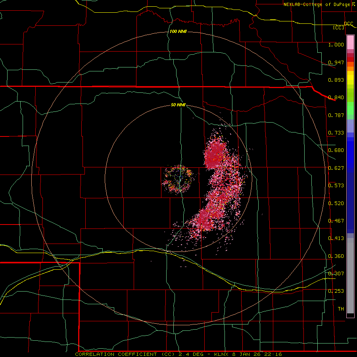Screen dimensions: 357x357
Task: Click the 0.413 color scale value
Action: (336, 238)
